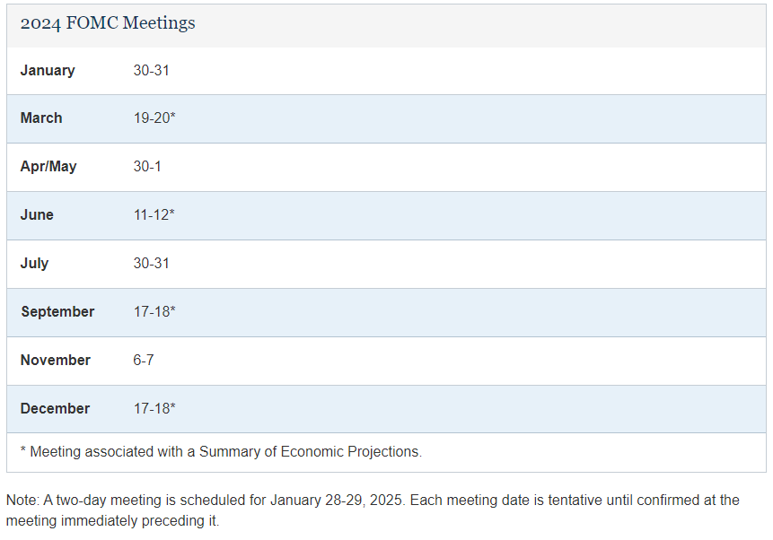This screenshot has width=773, height=540.
Task: Click the June 11-12* meeting dates
Action: click(154, 214)
